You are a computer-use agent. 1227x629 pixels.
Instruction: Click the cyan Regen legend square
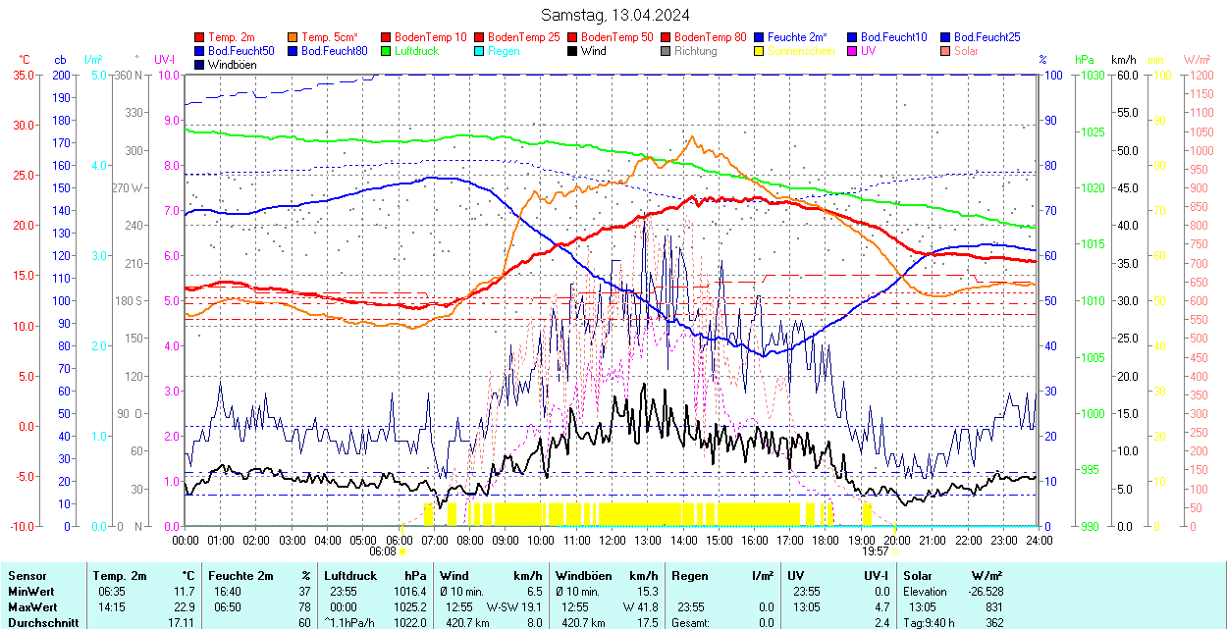pyautogui.click(x=479, y=51)
